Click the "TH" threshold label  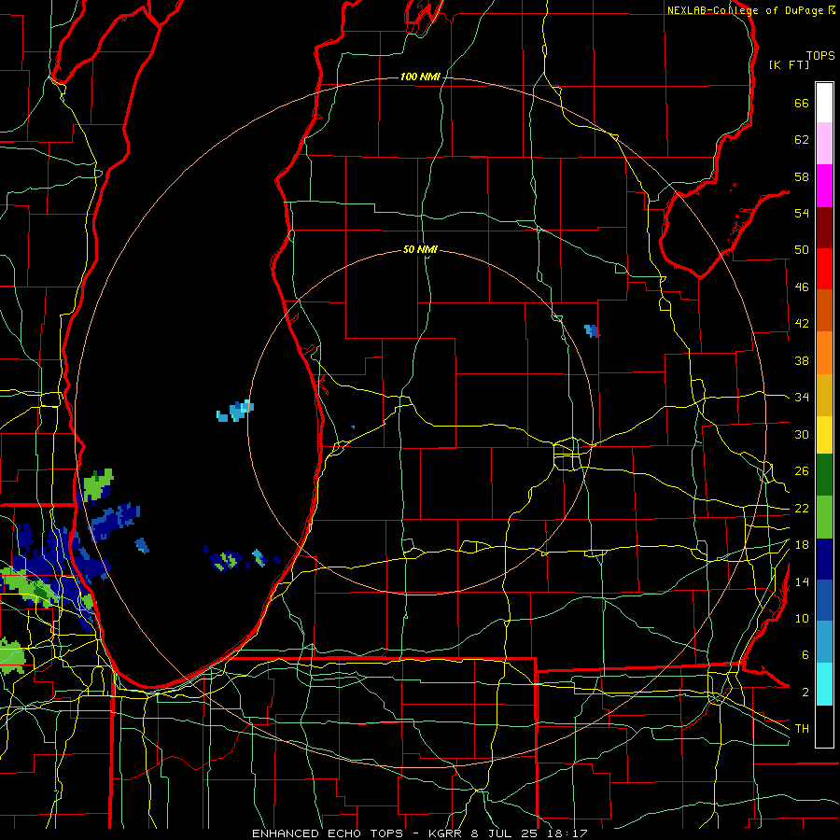click(802, 729)
